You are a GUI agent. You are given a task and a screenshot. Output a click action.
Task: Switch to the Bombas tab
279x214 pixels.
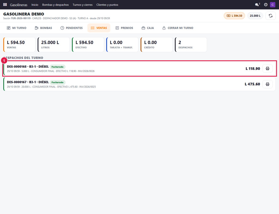pos(43,28)
